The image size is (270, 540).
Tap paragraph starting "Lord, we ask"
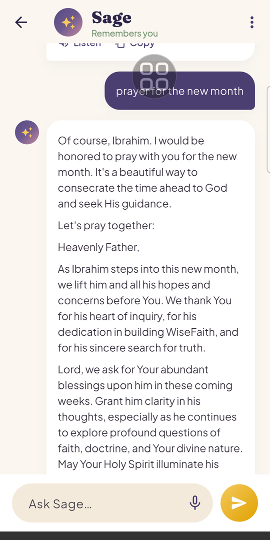150,417
